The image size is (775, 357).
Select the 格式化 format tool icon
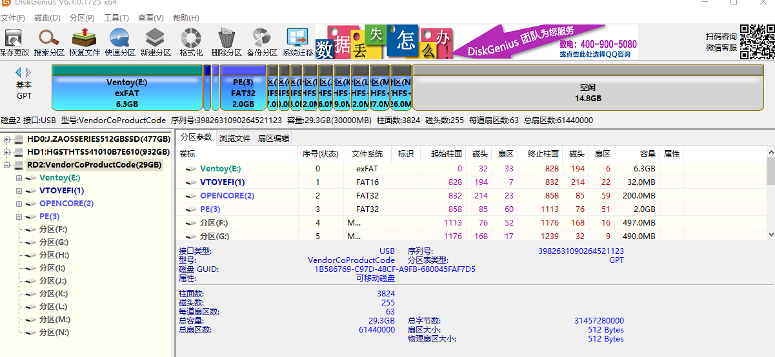(x=190, y=37)
